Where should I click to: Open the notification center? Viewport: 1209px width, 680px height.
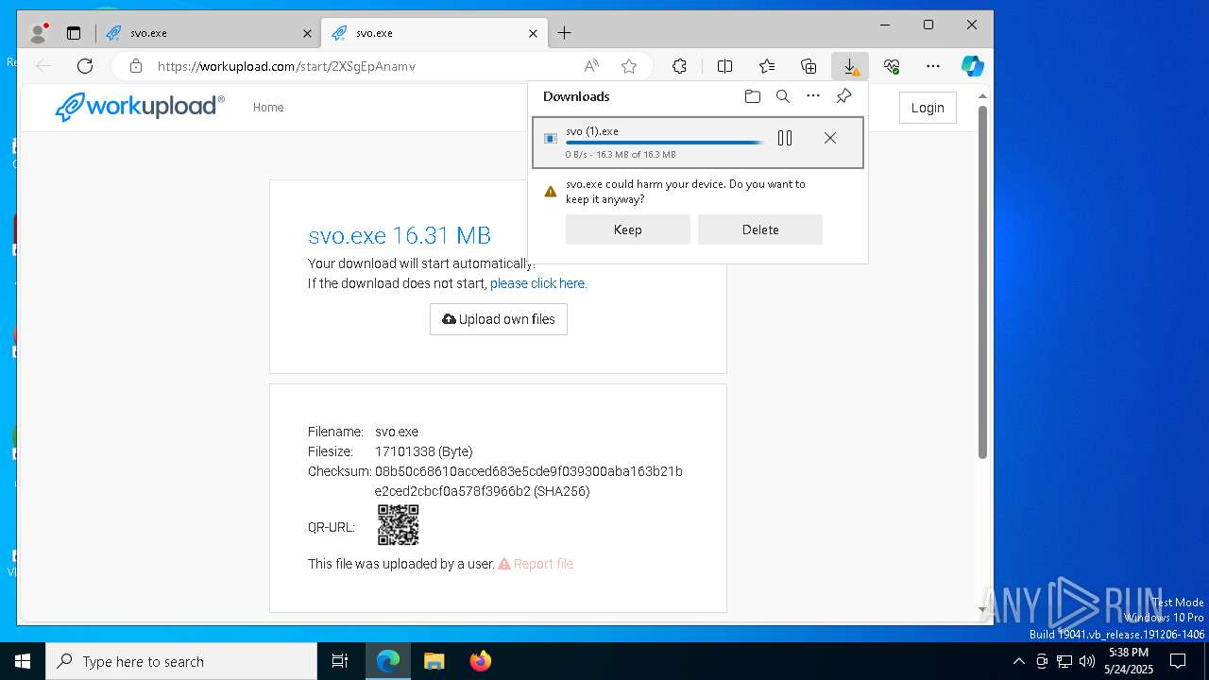click(x=1178, y=661)
